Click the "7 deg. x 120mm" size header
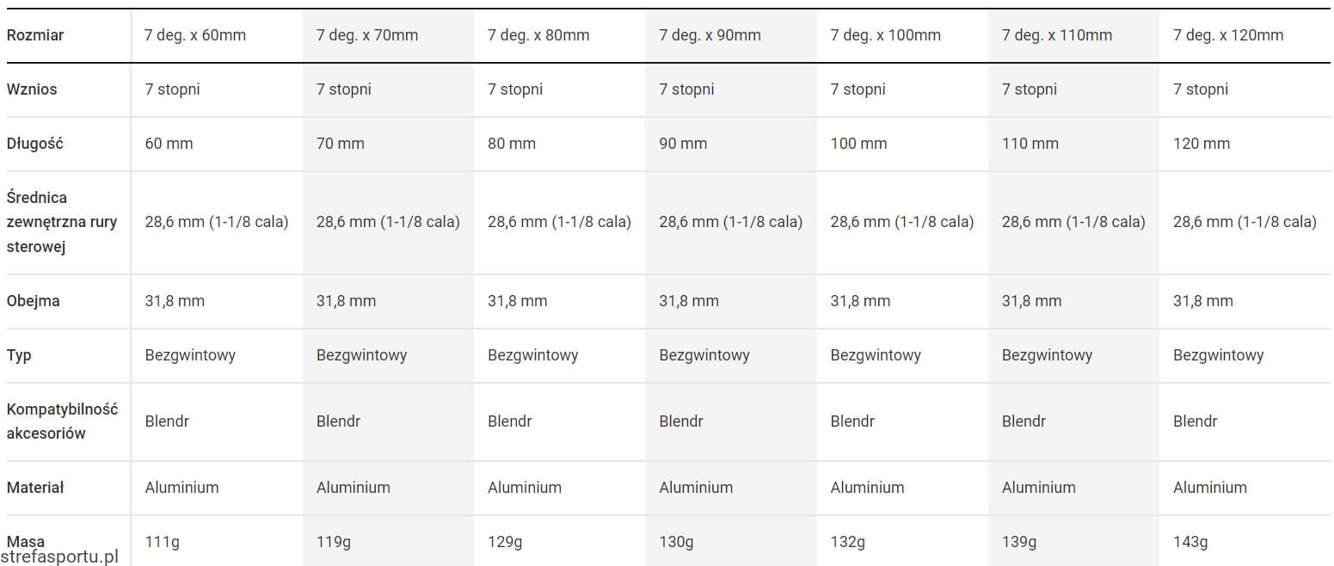 [x=1227, y=35]
